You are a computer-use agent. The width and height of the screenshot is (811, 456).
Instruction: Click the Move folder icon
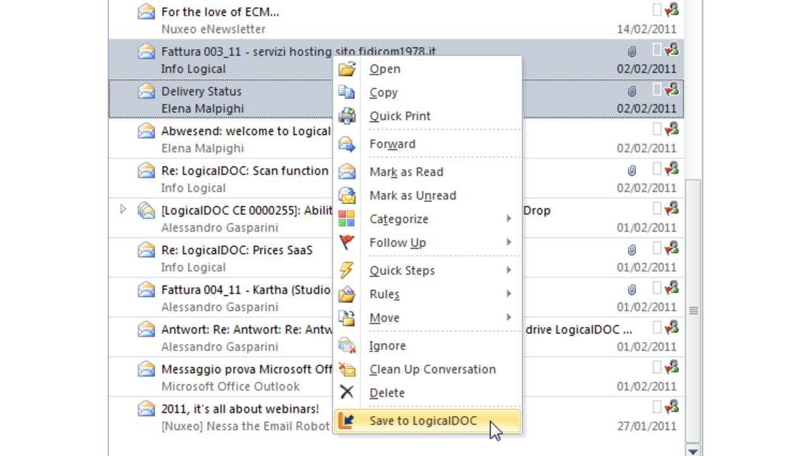pos(347,317)
